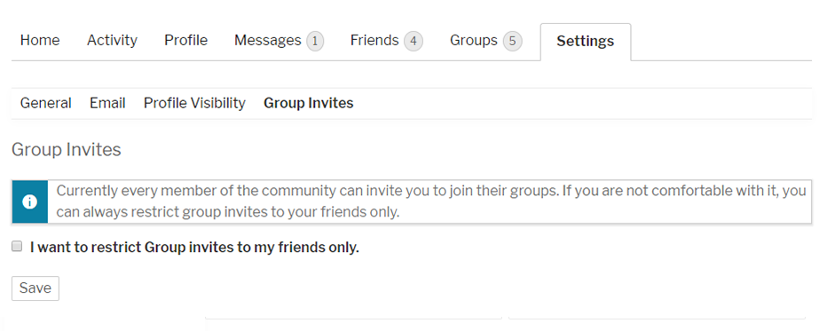
Task: Open the Home tab
Action: (x=40, y=41)
